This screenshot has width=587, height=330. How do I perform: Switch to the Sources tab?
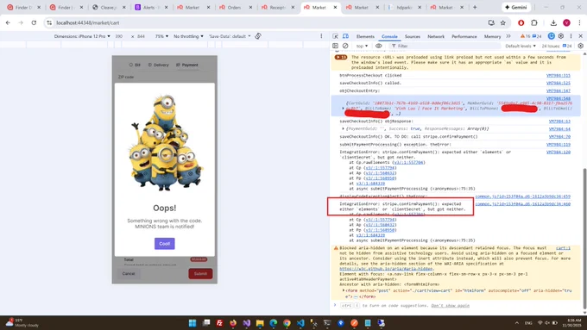[x=412, y=36]
